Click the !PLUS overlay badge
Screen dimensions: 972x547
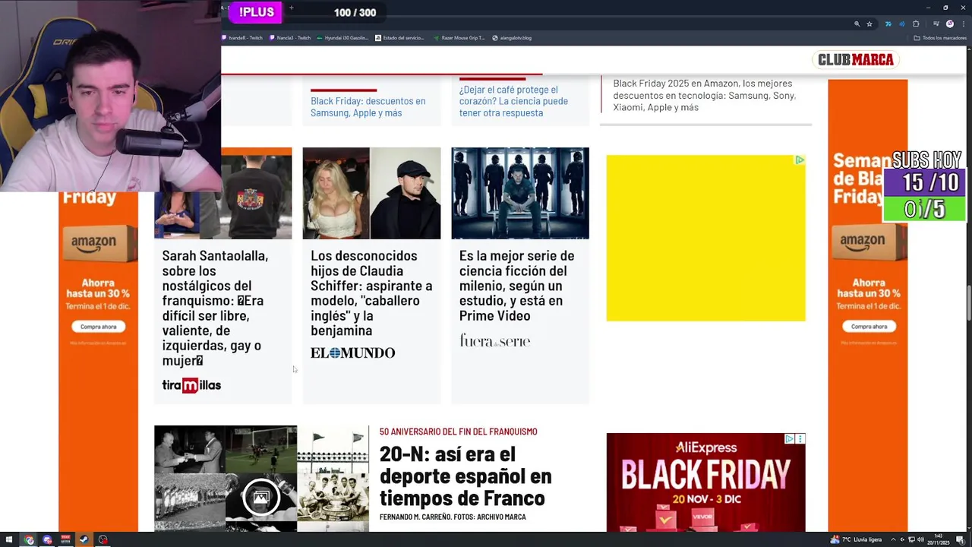pyautogui.click(x=256, y=12)
